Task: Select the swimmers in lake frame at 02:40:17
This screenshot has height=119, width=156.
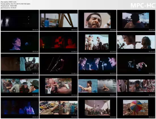Action: [x=97, y=86]
